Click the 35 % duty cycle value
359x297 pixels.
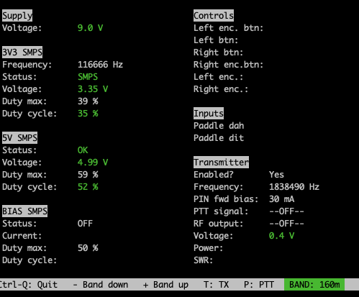(x=88, y=114)
